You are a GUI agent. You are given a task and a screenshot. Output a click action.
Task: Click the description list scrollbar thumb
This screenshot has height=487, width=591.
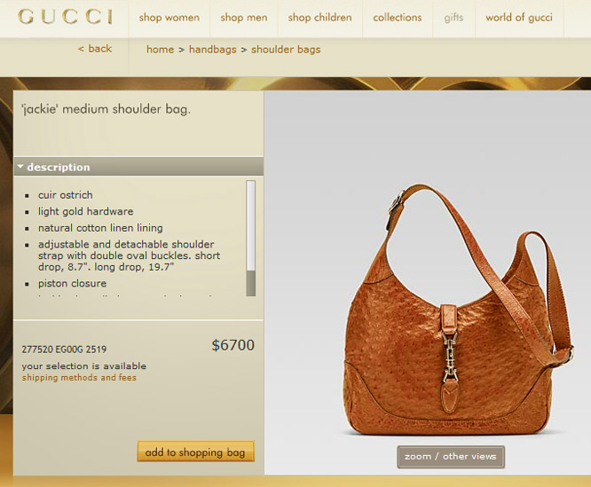pos(250,225)
